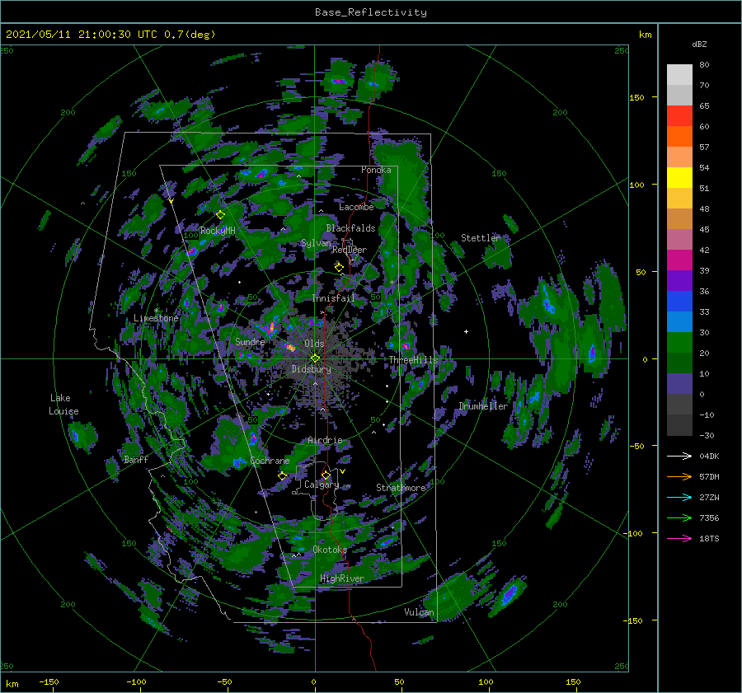Click the Stettler city label

[481, 238]
